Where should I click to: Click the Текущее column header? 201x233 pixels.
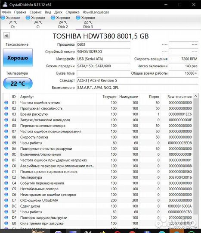(107, 97)
